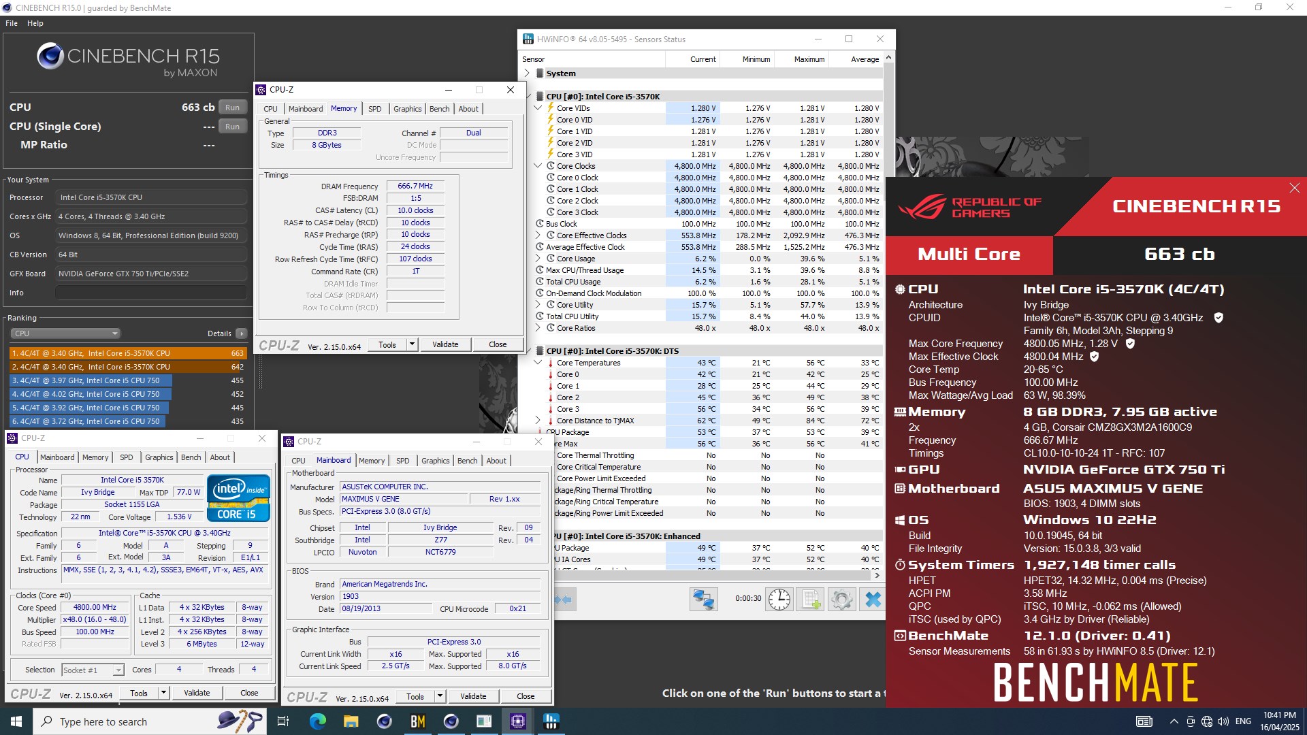Open Socket #1 selection dropdown
1307x735 pixels.
[x=93, y=670]
